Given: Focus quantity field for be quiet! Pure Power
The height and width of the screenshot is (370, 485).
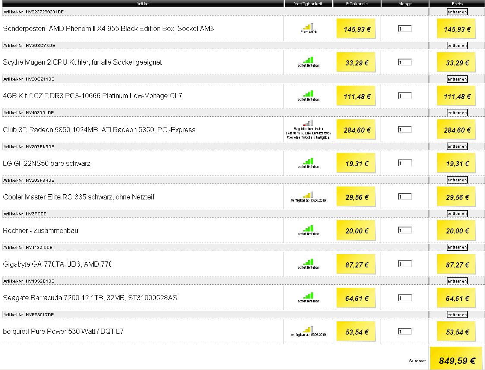Looking at the screenshot, I should pos(405,332).
